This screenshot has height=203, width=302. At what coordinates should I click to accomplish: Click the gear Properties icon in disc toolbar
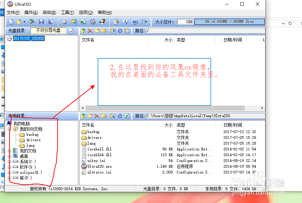click(x=120, y=31)
